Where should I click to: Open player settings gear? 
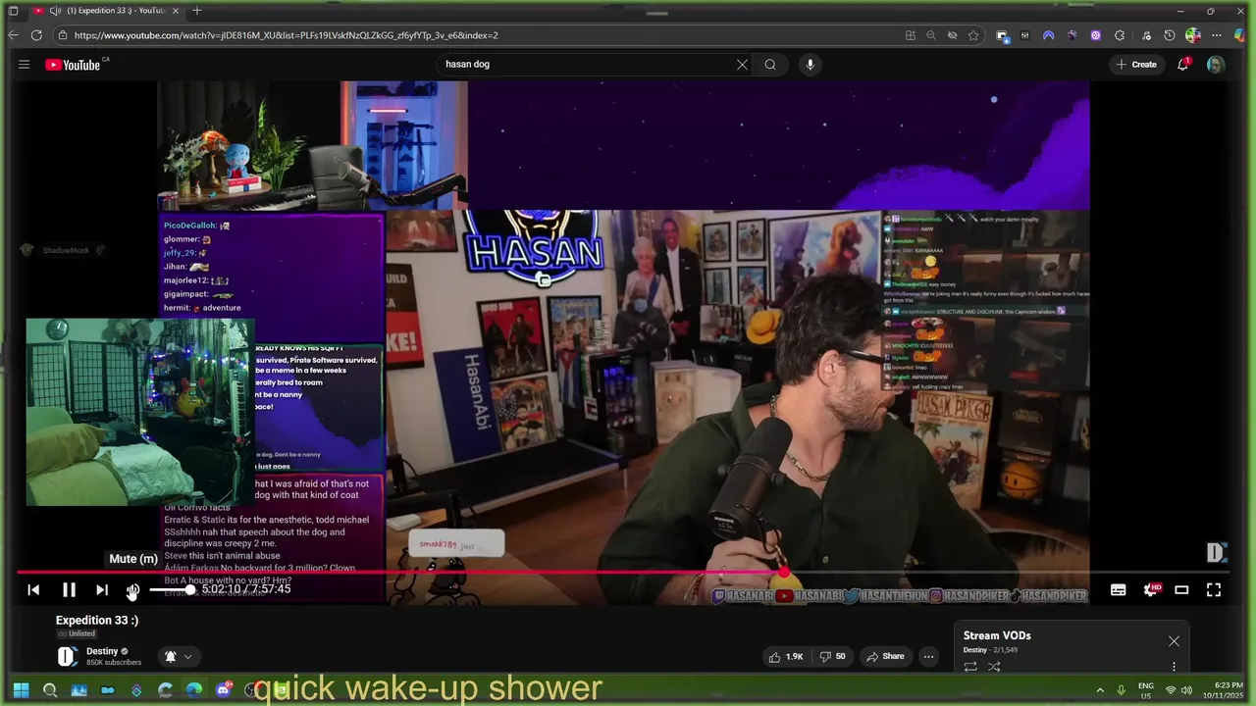tap(1150, 589)
